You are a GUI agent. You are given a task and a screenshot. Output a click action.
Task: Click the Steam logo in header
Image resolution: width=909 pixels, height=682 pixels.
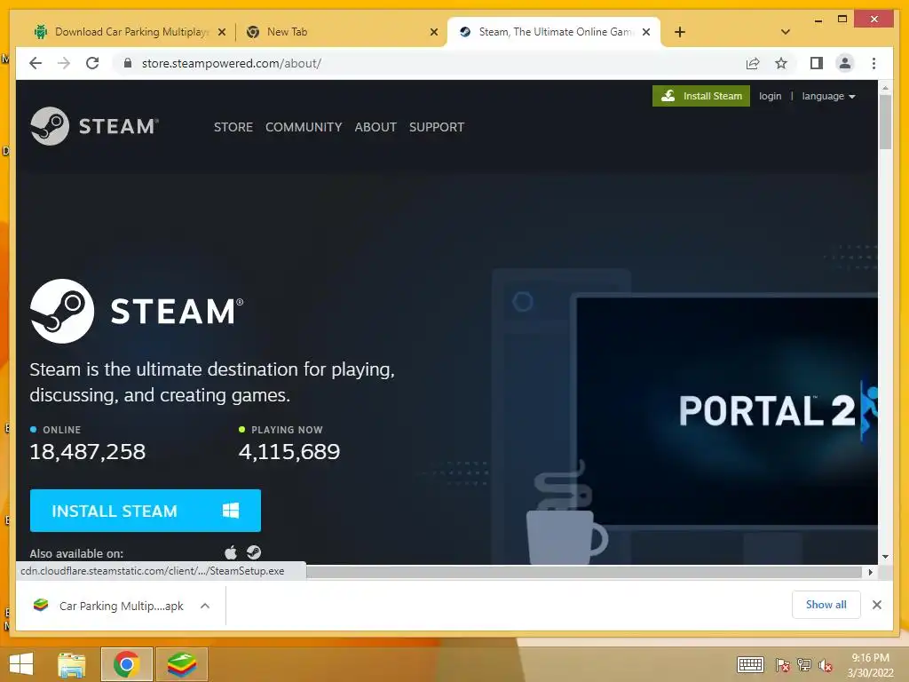click(94, 126)
